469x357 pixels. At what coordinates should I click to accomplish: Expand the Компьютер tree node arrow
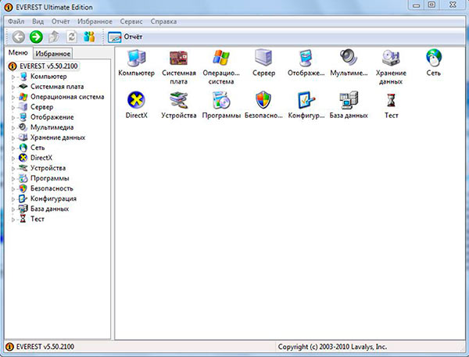[x=13, y=77]
